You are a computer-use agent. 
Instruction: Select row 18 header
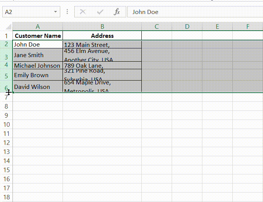(x=6, y=197)
